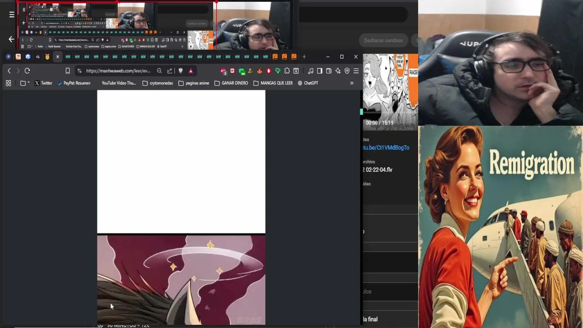Go back in the Brave browser
Viewport: 583px width, 328px height.
coord(9,71)
